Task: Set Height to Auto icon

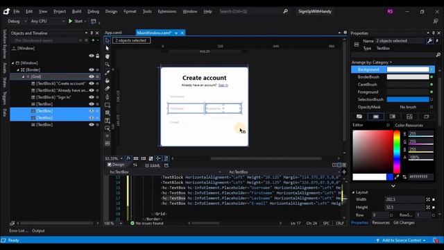Action: 428,208
